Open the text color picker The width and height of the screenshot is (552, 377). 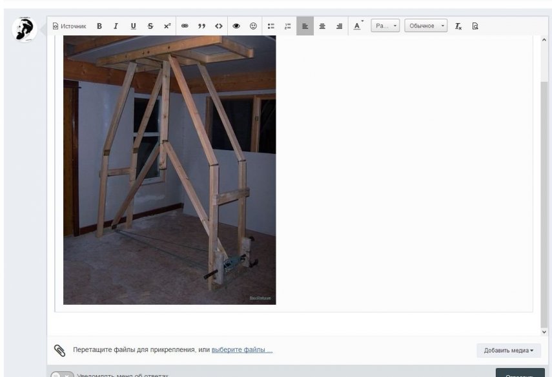pyautogui.click(x=358, y=26)
